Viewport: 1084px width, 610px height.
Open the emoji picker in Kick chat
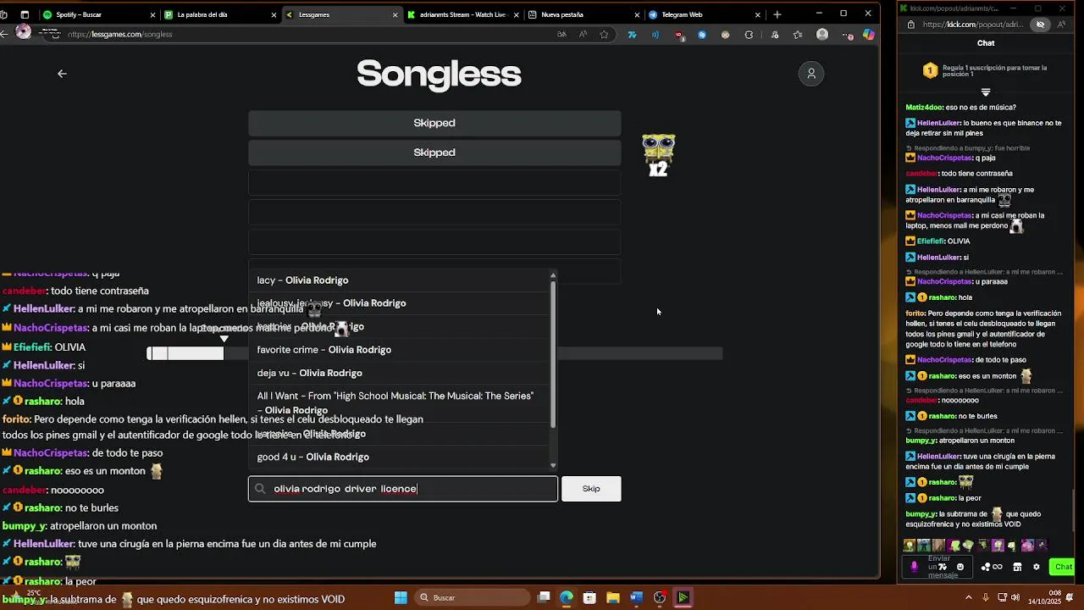click(x=960, y=567)
